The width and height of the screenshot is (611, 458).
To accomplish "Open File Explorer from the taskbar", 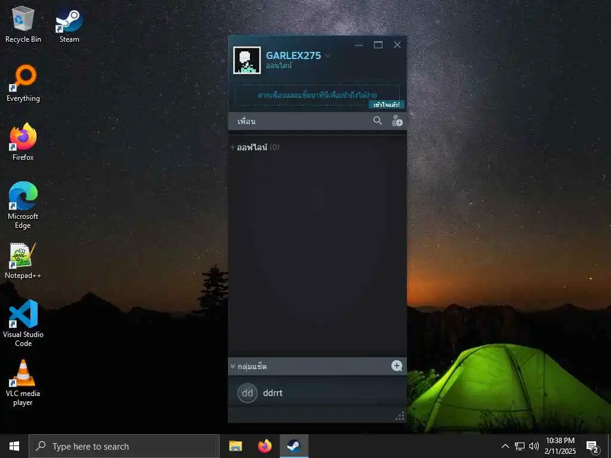I will point(235,446).
